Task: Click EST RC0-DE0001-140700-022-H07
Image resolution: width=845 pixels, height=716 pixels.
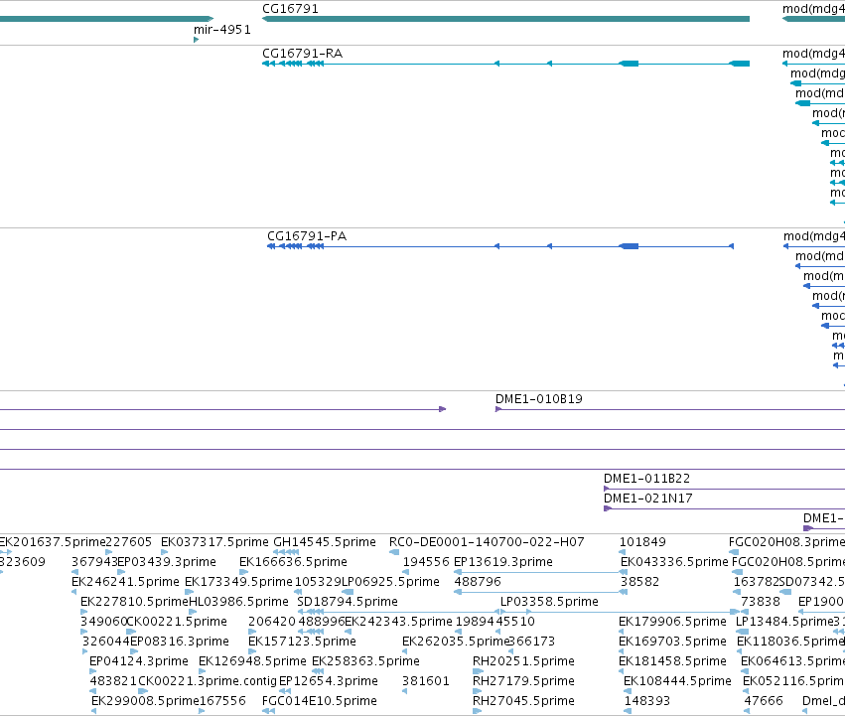Action: (487, 542)
